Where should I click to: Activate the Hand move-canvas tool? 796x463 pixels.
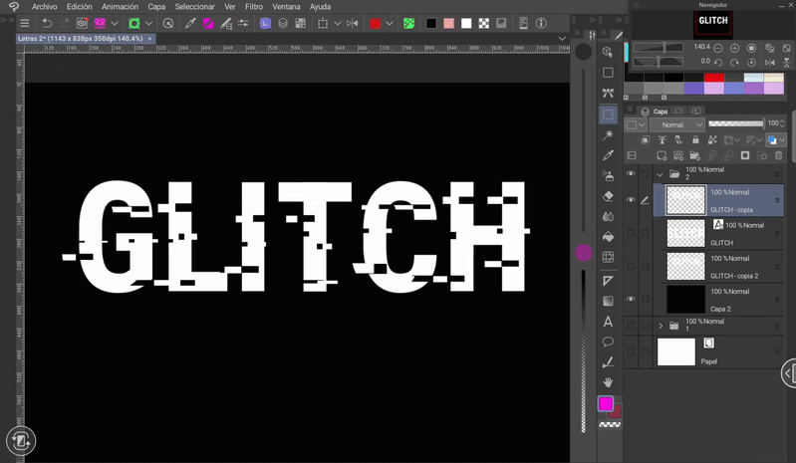(x=608, y=382)
